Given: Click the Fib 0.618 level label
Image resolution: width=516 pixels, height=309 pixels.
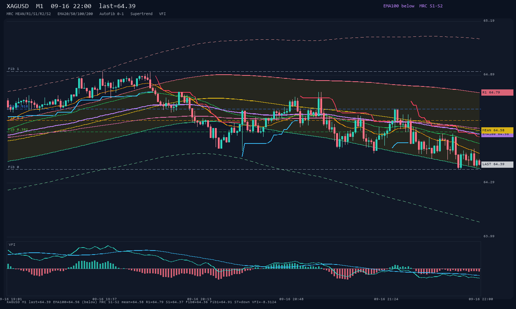Looking at the screenshot, I should (x=18, y=106).
